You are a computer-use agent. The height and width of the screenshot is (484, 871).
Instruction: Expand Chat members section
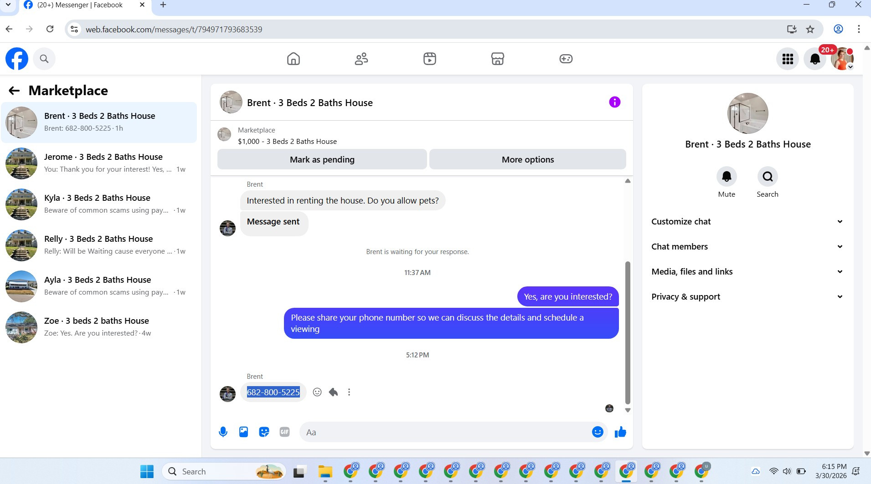[x=747, y=247]
